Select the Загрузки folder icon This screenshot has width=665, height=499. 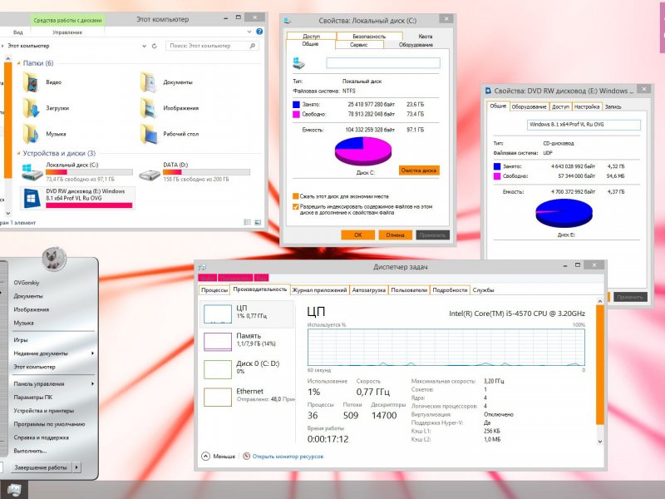31,108
